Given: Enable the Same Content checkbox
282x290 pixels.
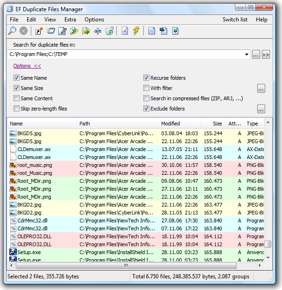Looking at the screenshot, I should [x=17, y=98].
